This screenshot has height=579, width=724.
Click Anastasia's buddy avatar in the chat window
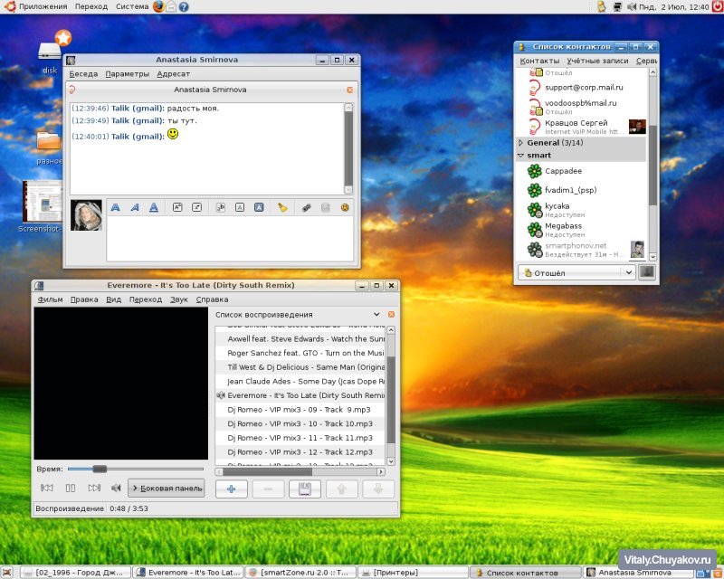[x=86, y=215]
